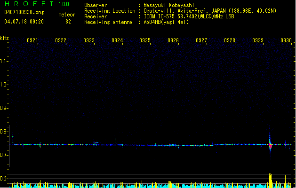Click the 0928 time marker
The image size is (296, 188).
coord(230,40)
